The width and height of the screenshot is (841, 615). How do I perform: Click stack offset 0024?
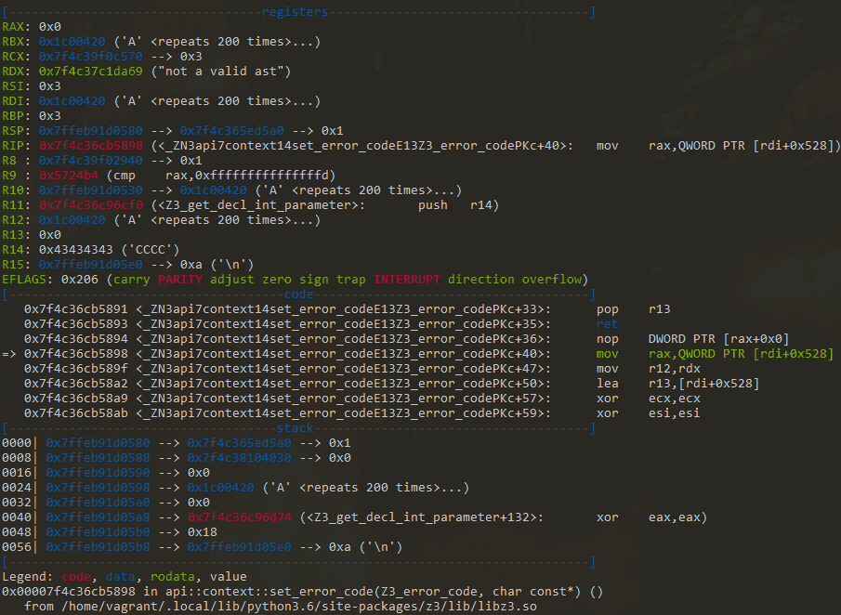[x=17, y=488]
